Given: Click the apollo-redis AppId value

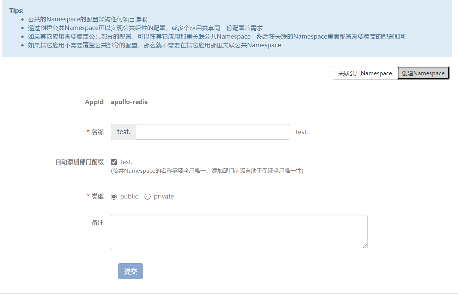Looking at the screenshot, I should coord(129,102).
